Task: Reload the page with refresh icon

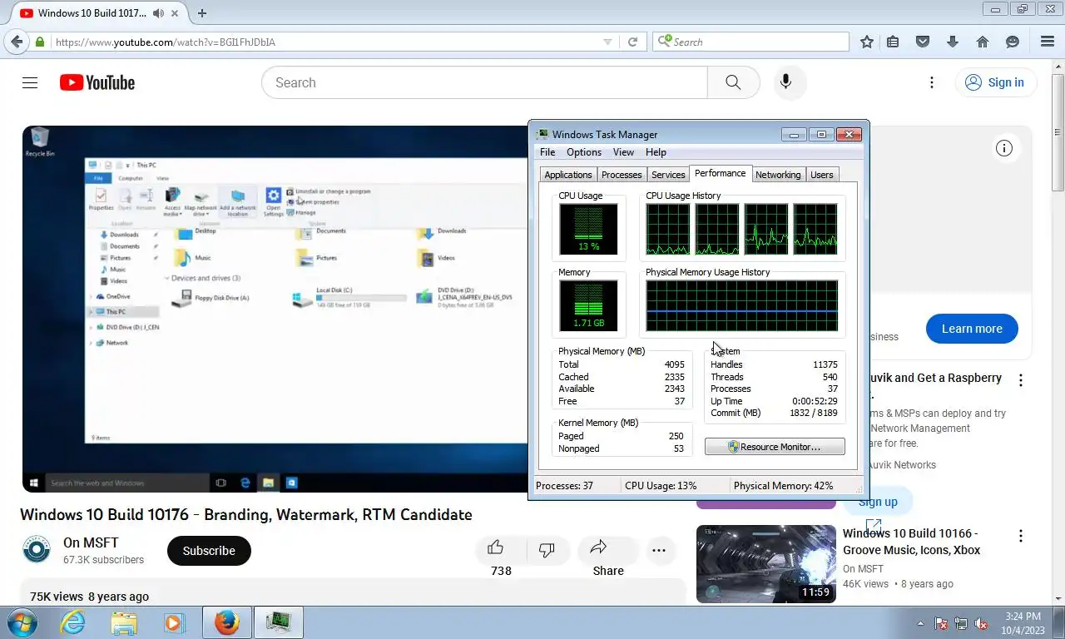Action: coord(633,42)
